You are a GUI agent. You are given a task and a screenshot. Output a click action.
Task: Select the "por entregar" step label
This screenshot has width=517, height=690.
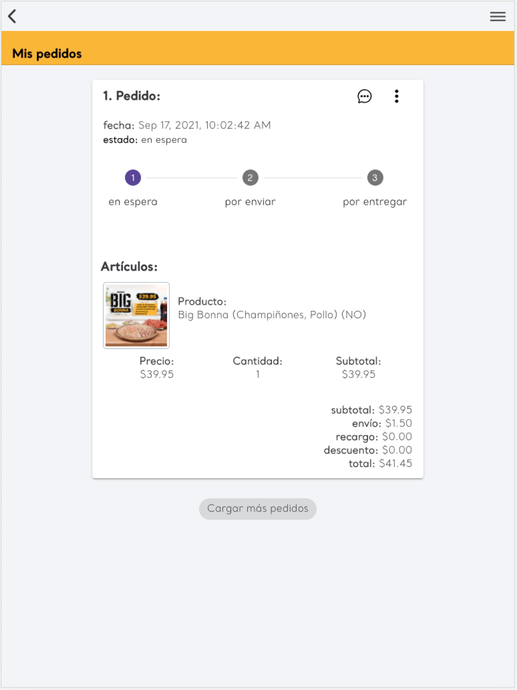pos(375,202)
